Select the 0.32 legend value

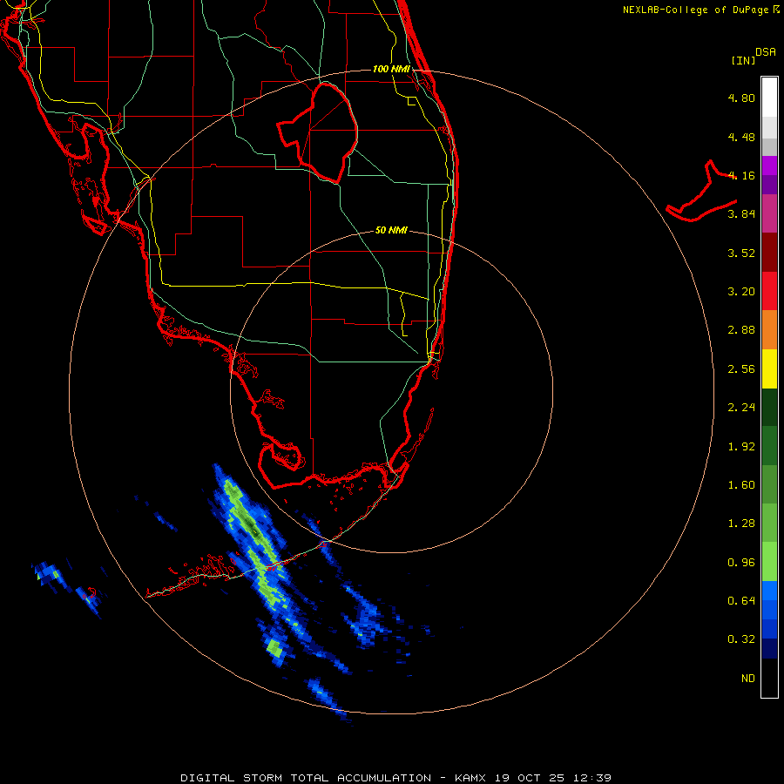[741, 639]
